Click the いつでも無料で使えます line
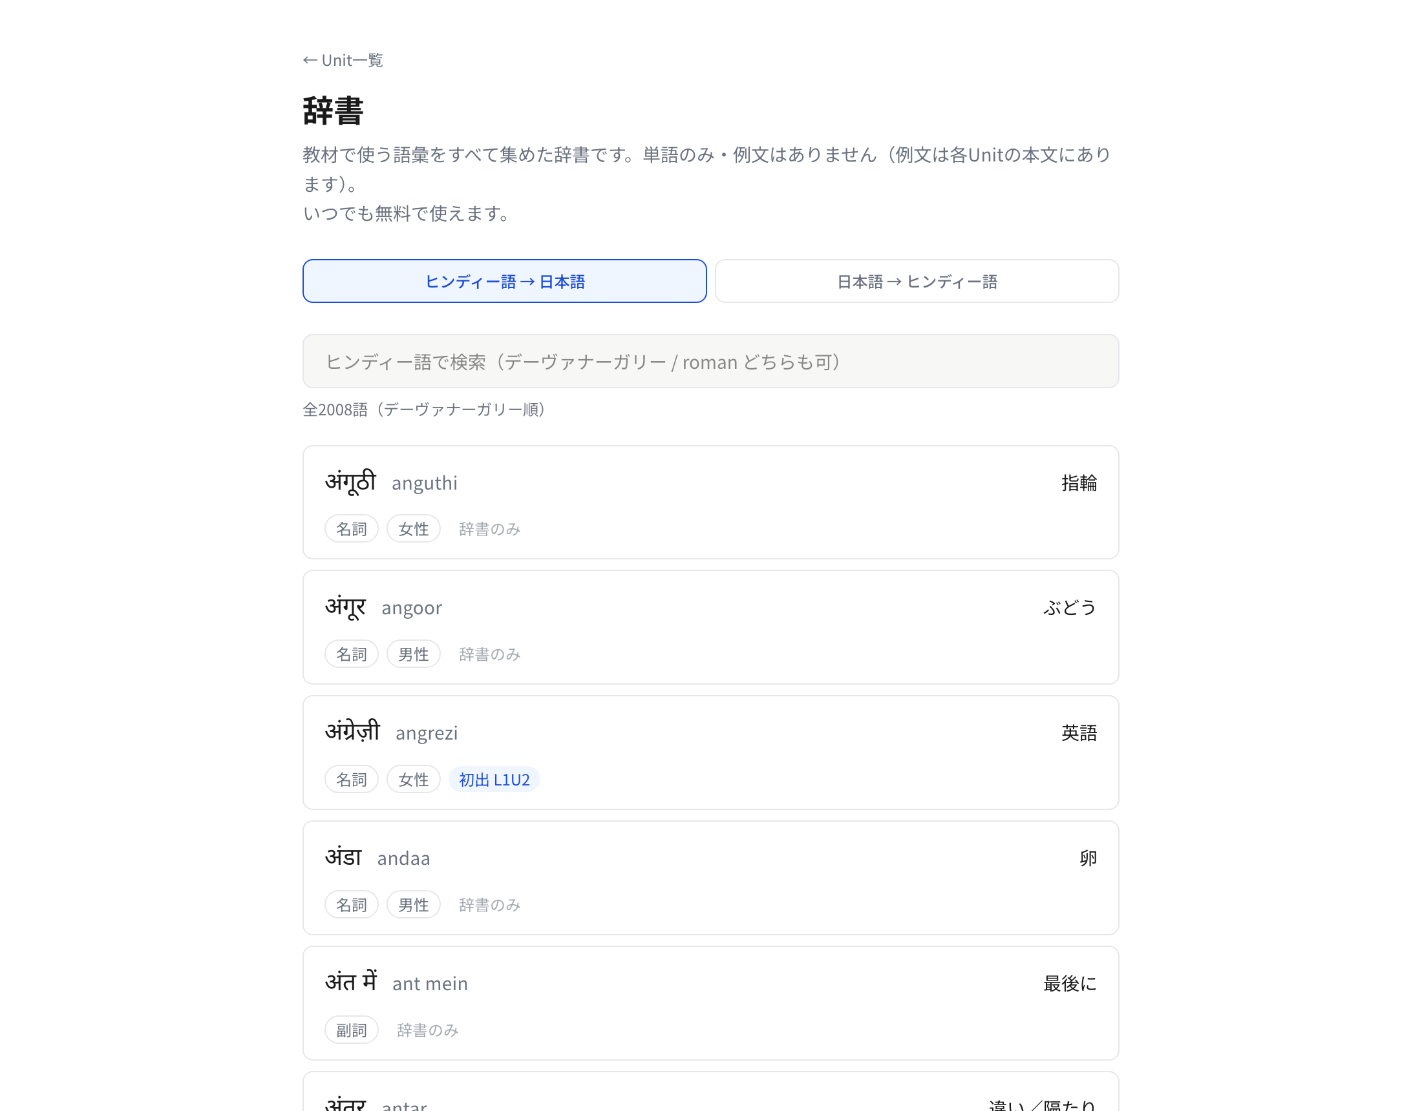The image size is (1422, 1111). [407, 213]
